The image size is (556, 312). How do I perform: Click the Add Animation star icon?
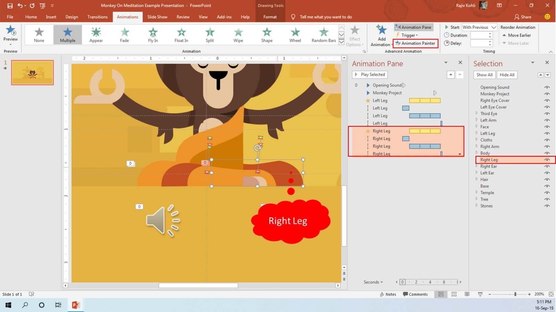click(382, 30)
